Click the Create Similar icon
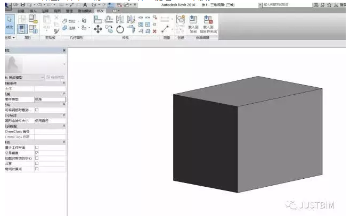This screenshot has width=350, height=216. [181, 19]
